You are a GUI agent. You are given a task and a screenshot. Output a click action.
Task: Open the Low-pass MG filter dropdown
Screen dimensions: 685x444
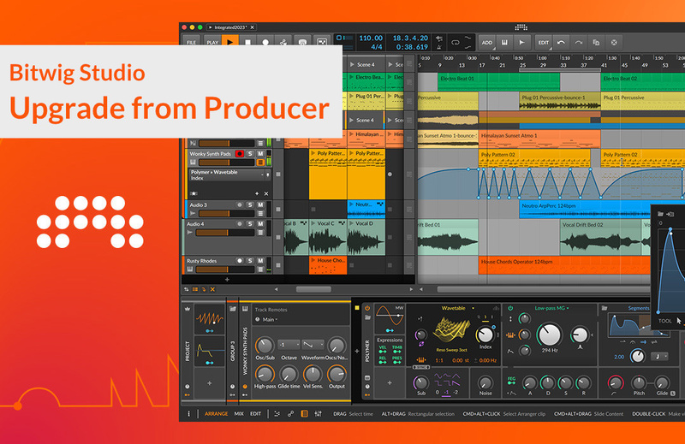pyautogui.click(x=551, y=308)
